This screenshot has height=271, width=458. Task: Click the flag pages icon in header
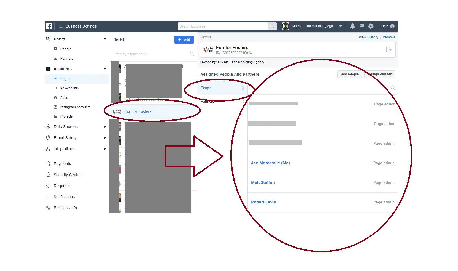(362, 26)
